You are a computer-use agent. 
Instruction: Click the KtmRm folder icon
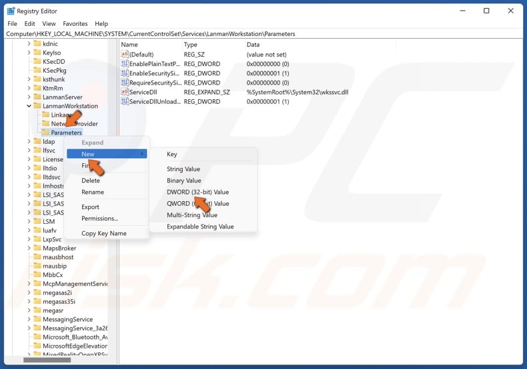(x=37, y=88)
